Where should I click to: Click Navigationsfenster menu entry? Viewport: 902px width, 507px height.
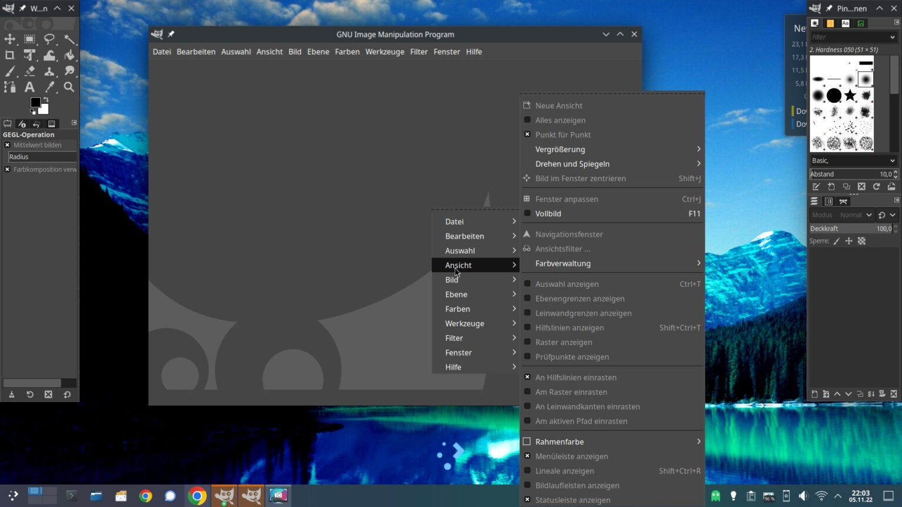coord(612,234)
